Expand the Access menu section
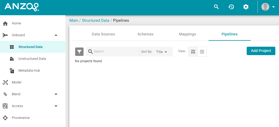Viewport: 279px width, 127px height. tap(56, 106)
